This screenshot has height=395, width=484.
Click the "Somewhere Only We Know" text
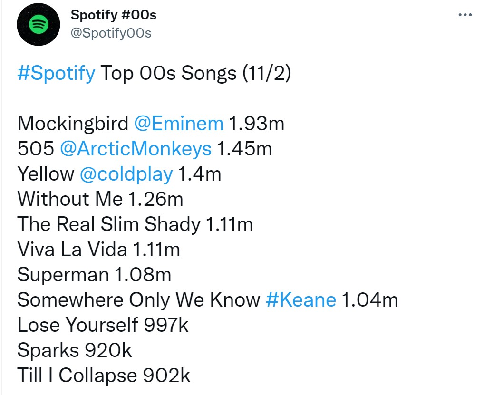[138, 300]
